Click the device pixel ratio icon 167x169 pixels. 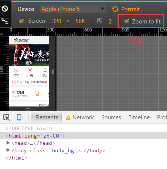tap(100, 21)
